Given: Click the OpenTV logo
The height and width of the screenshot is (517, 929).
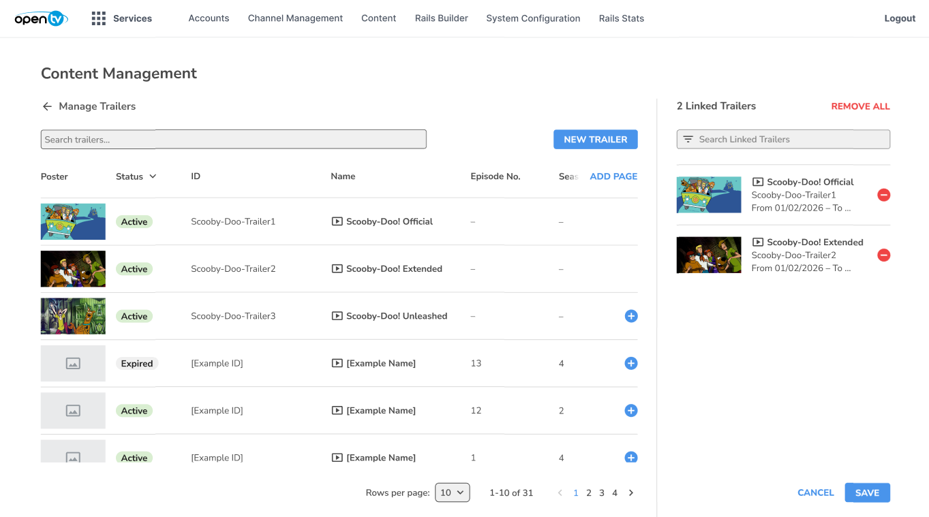Looking at the screenshot, I should [x=41, y=18].
